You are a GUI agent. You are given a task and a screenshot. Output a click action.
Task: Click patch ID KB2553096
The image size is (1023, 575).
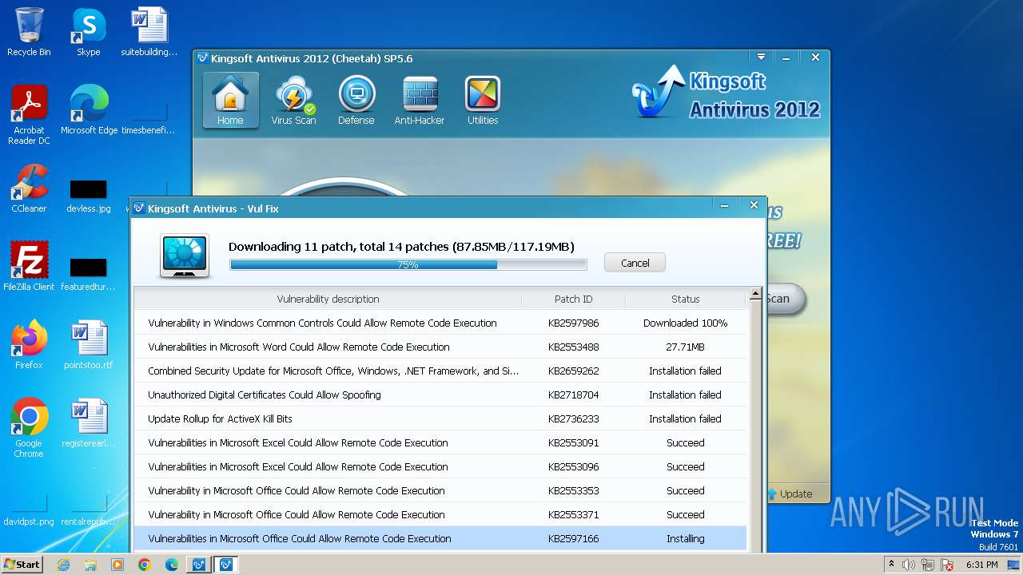pos(574,466)
